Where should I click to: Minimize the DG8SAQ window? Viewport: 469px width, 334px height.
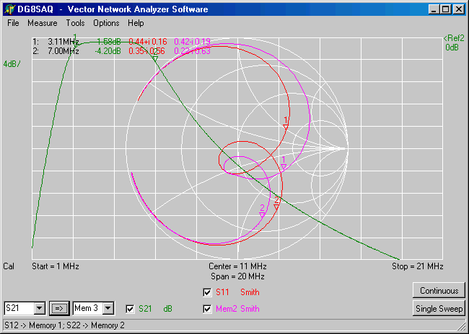pyautogui.click(x=434, y=9)
